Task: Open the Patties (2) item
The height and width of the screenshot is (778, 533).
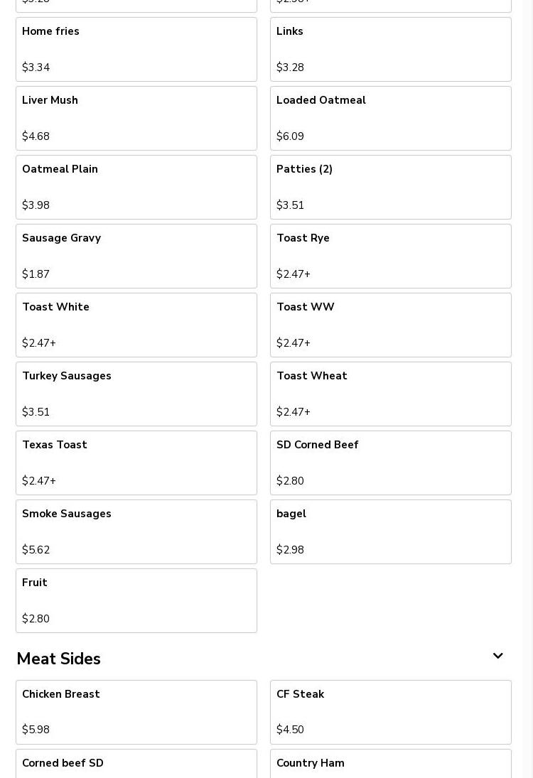Action: click(x=390, y=187)
